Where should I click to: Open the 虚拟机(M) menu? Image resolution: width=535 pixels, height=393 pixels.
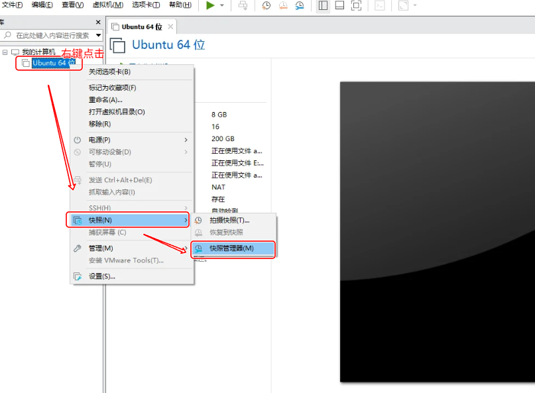108,5
